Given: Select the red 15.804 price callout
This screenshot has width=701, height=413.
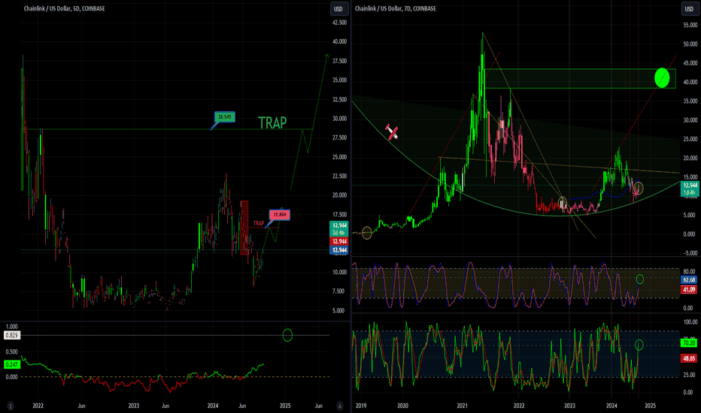Looking at the screenshot, I should coord(280,215).
